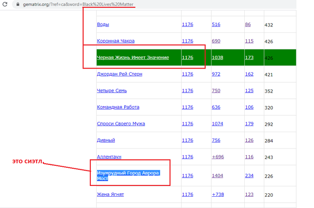Image resolution: width=314 pixels, height=208 pixels.
Task: Click 756 in the Дивный row
Action: coord(216,140)
